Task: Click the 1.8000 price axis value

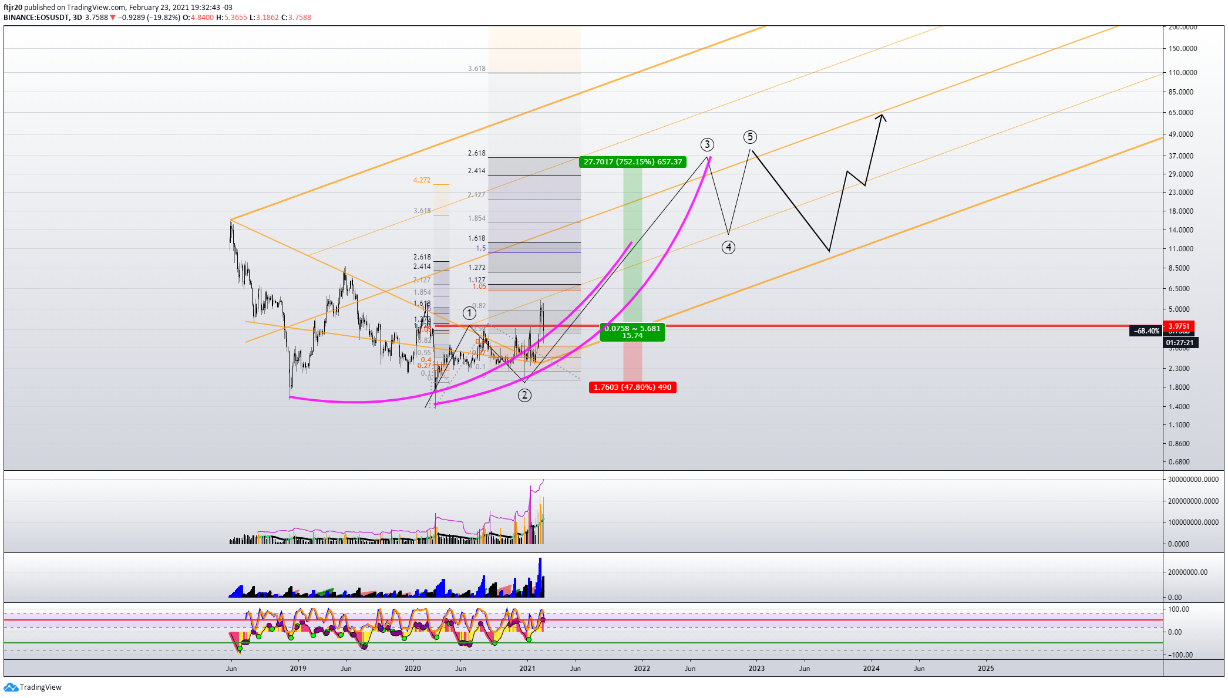Action: [x=1179, y=387]
